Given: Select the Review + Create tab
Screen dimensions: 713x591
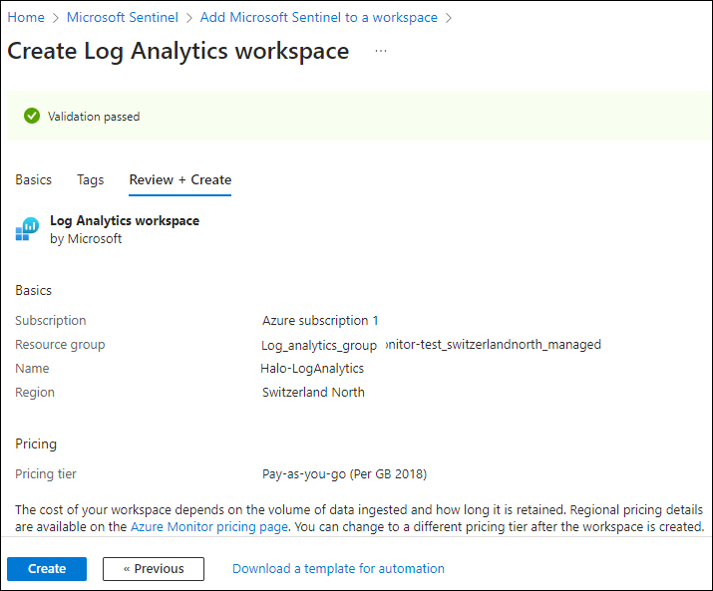Looking at the screenshot, I should (x=180, y=180).
